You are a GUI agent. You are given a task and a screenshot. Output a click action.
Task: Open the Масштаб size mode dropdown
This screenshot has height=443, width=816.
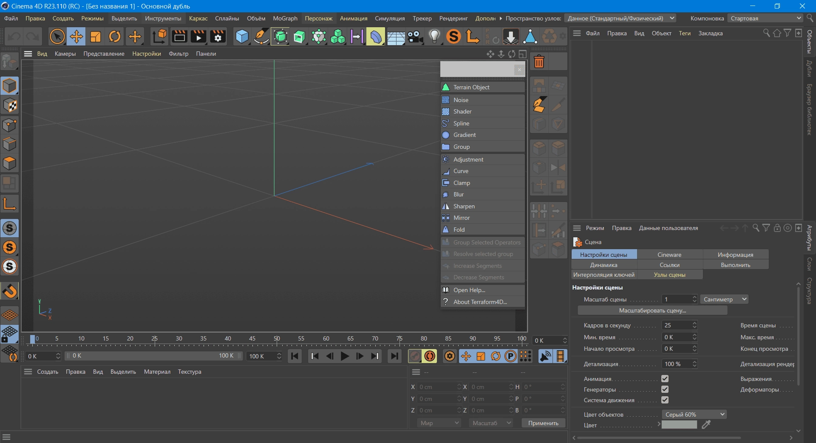pos(491,423)
